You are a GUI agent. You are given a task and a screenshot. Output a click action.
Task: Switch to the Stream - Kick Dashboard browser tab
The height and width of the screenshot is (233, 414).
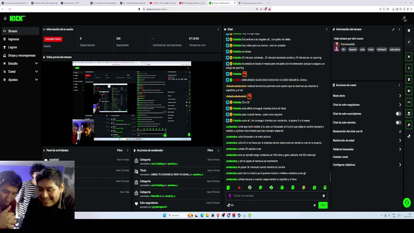point(222,3)
